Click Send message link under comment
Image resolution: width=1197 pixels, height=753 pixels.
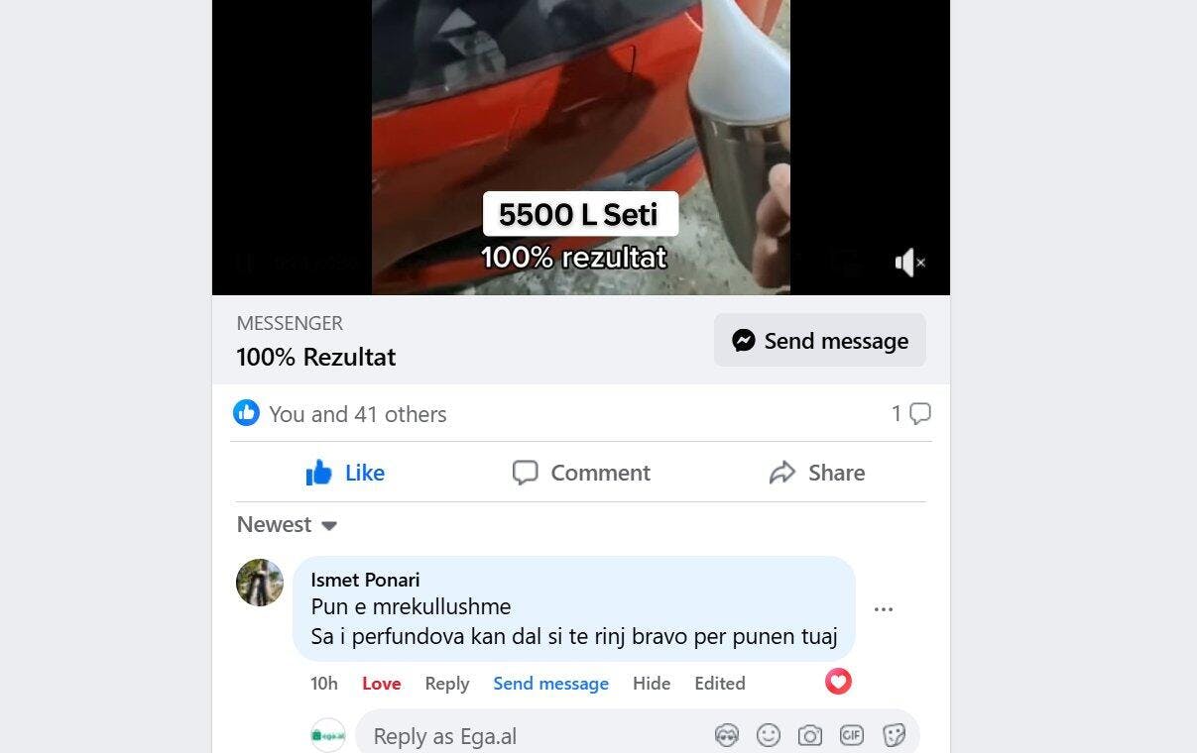(x=551, y=684)
